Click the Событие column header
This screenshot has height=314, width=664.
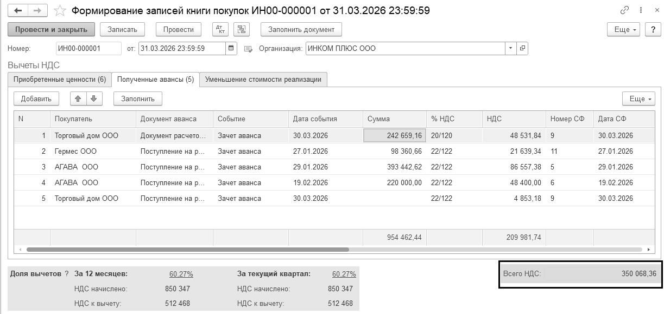[251, 119]
